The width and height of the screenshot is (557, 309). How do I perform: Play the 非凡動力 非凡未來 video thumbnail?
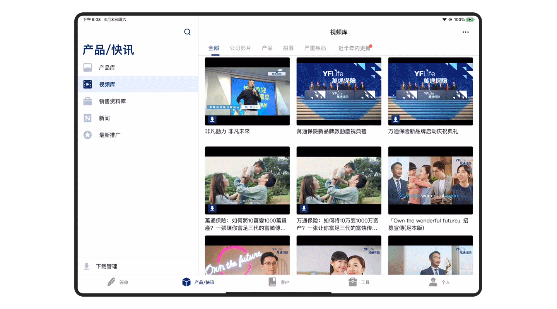tap(247, 91)
